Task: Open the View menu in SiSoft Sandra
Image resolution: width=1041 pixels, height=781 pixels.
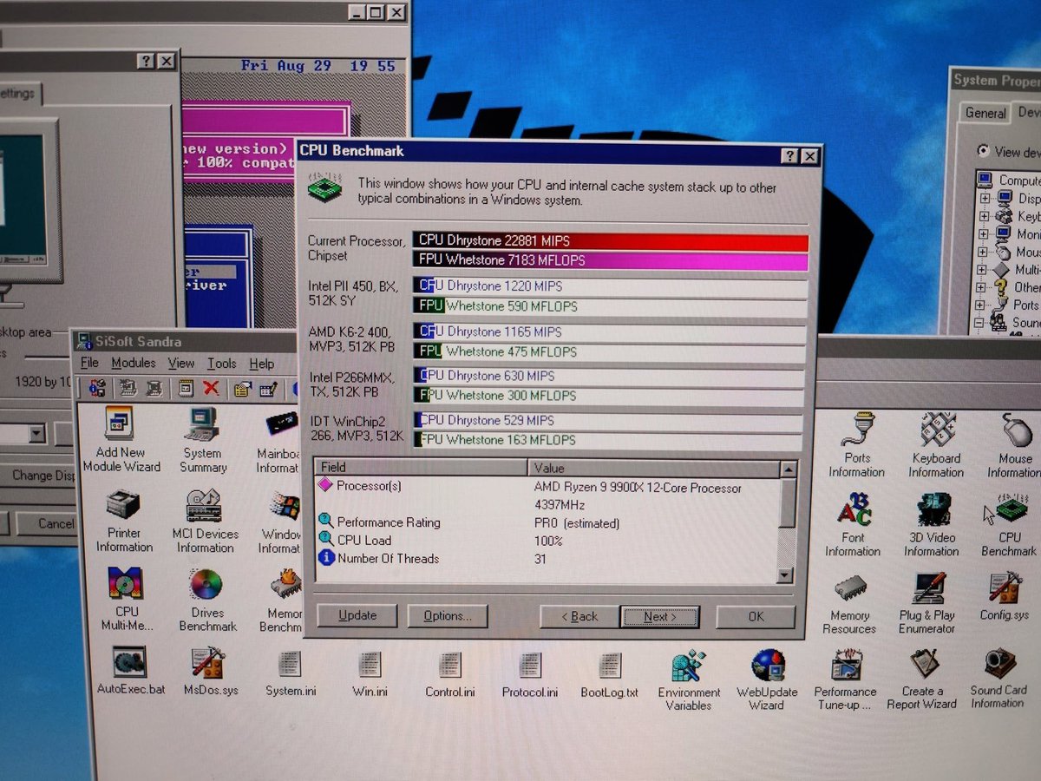Action: tap(181, 364)
